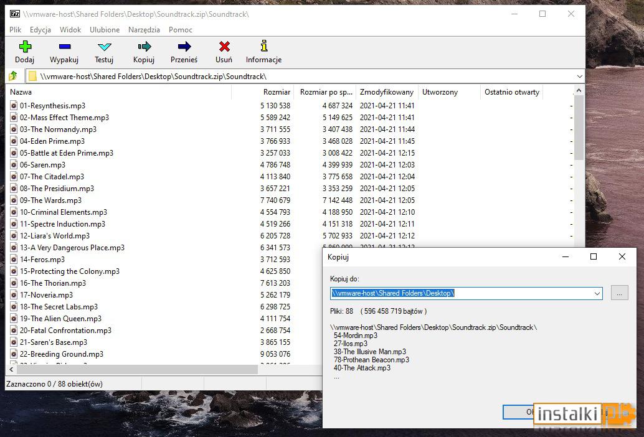Select the 01-Resynthesis.mp3 file icon

tap(14, 105)
